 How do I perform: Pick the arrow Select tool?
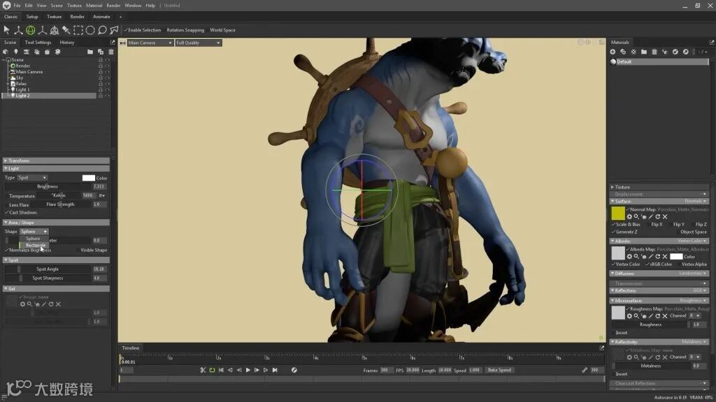point(6,30)
